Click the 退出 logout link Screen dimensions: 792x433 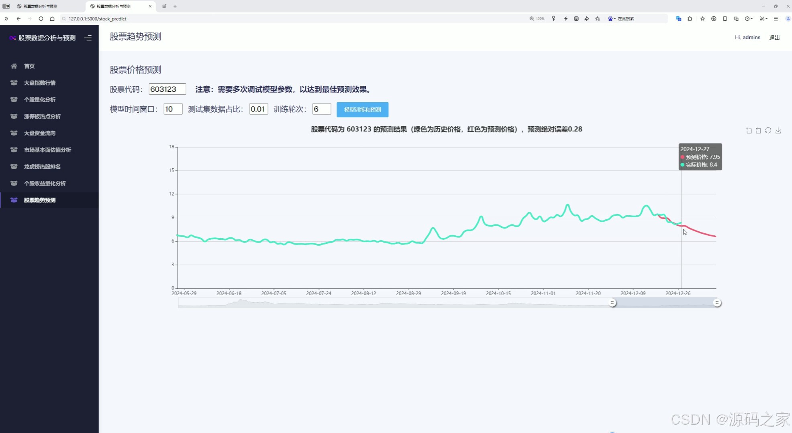(774, 38)
